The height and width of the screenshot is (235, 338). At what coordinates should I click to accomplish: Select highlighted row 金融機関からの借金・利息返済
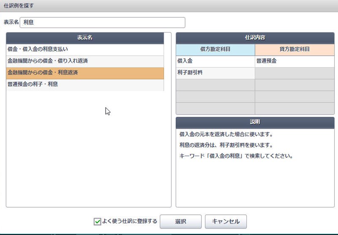(x=85, y=73)
